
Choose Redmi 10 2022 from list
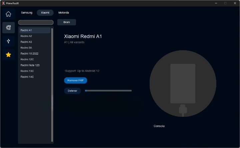(x=34, y=54)
